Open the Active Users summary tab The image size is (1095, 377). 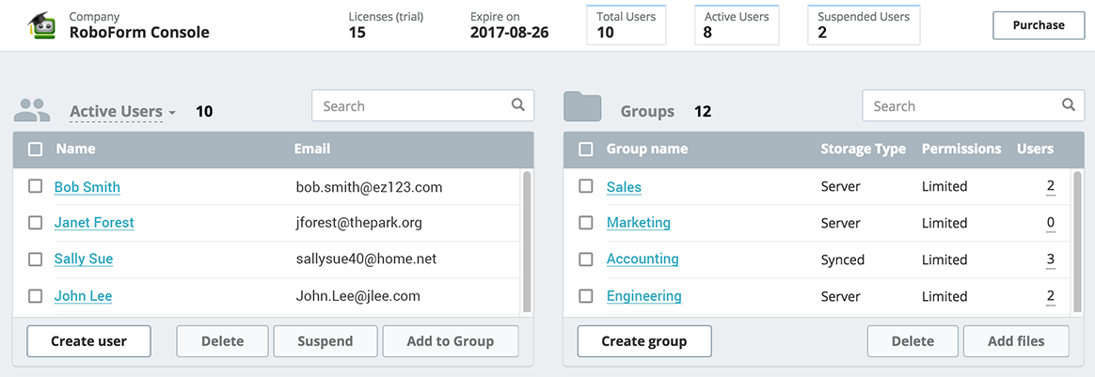point(737,25)
